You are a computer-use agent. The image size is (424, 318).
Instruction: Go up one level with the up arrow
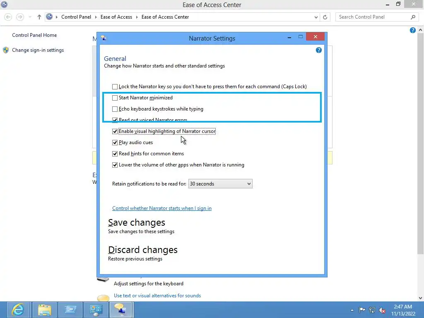click(x=39, y=17)
